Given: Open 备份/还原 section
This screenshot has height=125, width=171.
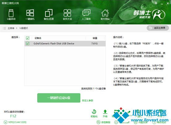Looking at the screenshot, I should point(49,15).
